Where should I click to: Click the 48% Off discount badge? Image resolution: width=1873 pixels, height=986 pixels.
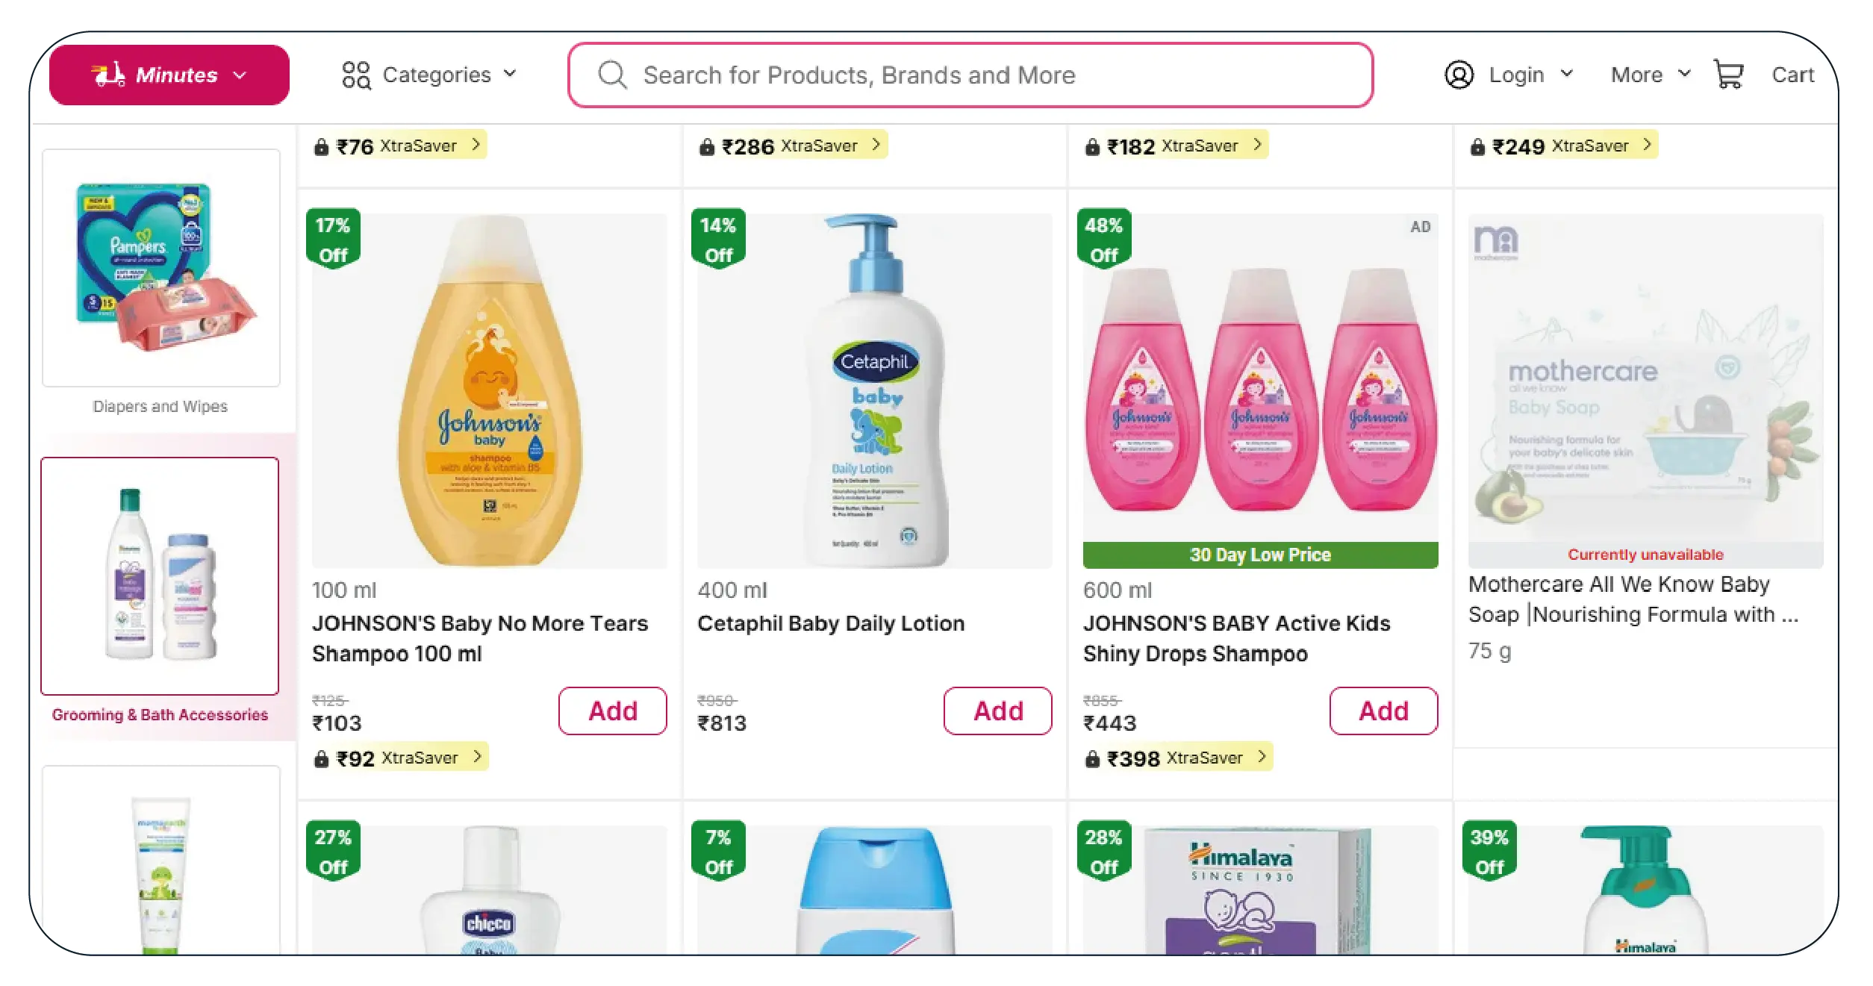(x=1103, y=240)
